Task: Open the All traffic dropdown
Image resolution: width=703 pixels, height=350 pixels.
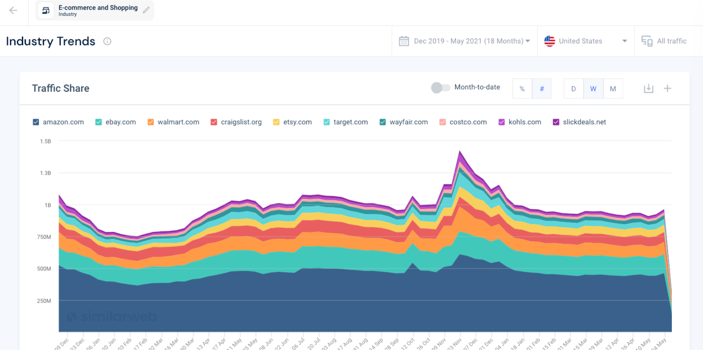Action: (668, 41)
